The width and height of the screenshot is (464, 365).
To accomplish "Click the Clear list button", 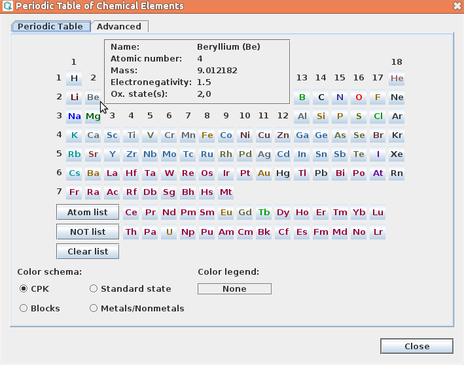I will tap(87, 251).
